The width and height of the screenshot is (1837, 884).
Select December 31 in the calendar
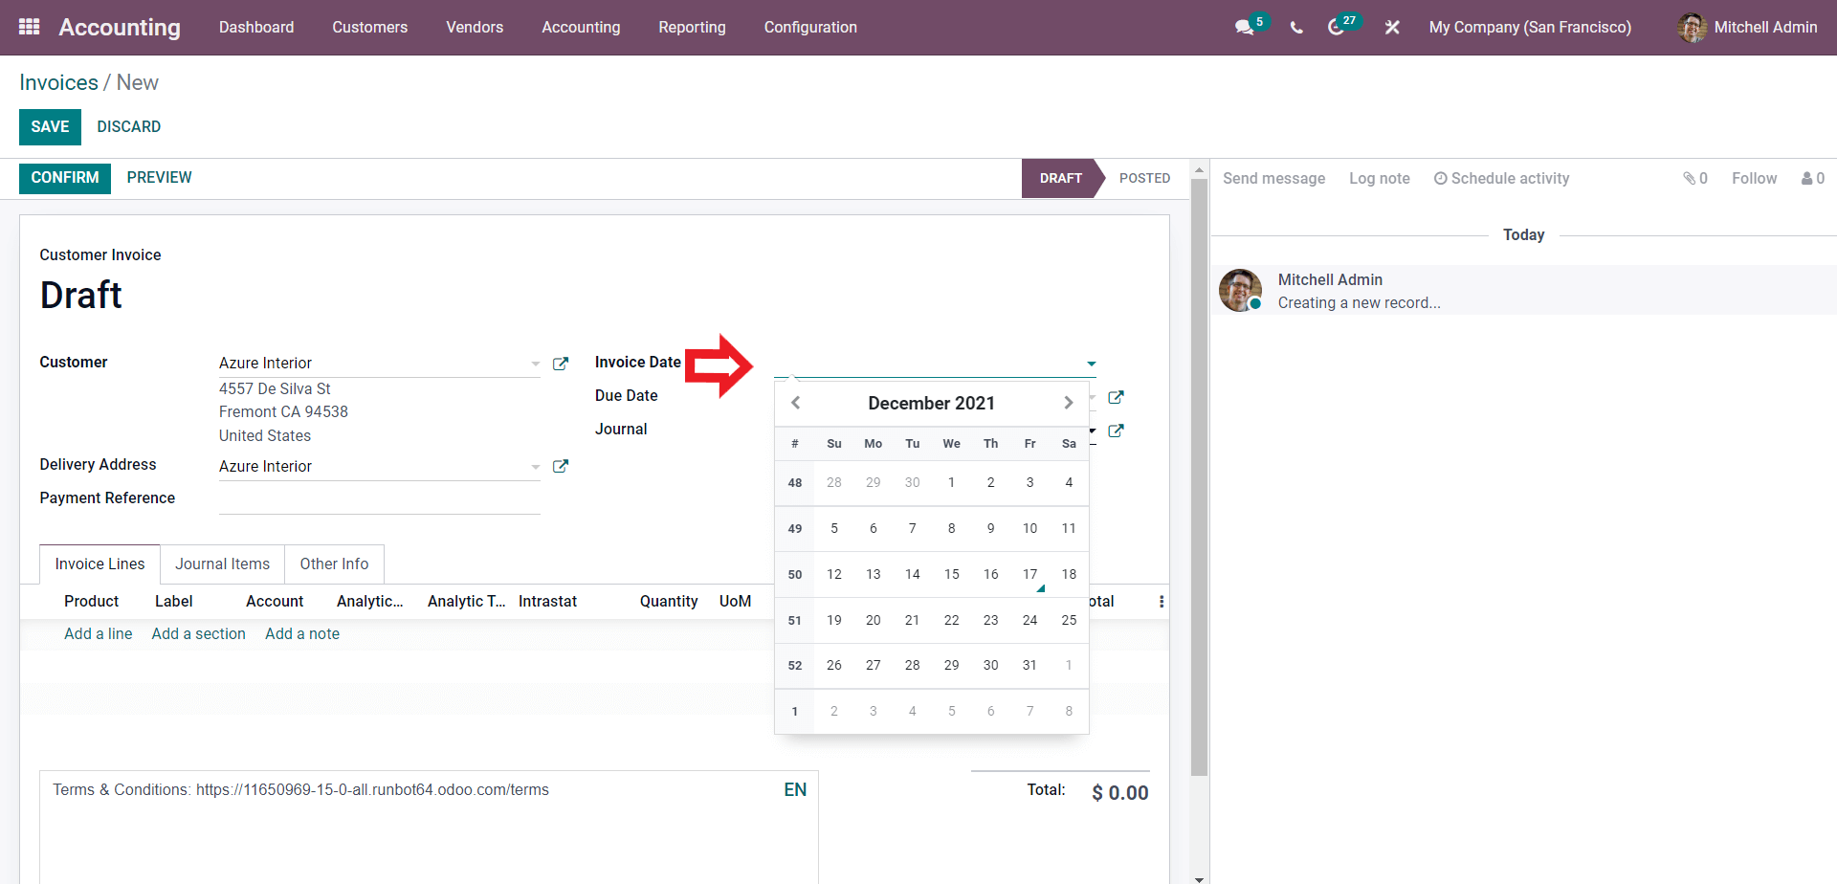1029,665
